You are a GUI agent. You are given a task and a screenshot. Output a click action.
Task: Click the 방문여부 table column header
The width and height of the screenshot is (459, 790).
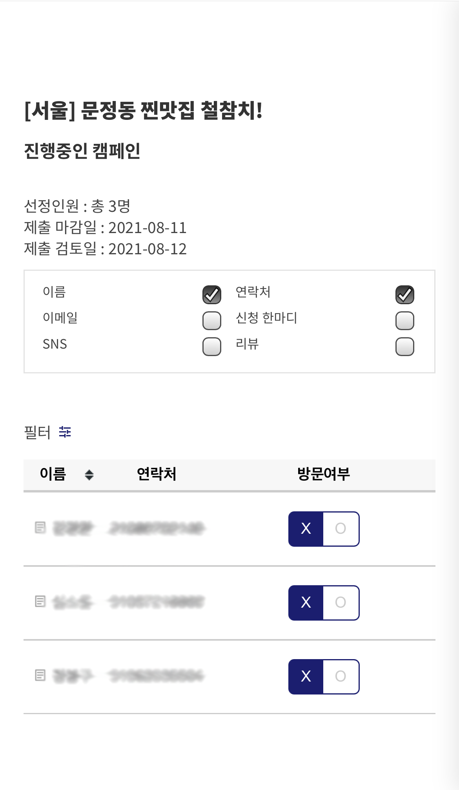(324, 474)
